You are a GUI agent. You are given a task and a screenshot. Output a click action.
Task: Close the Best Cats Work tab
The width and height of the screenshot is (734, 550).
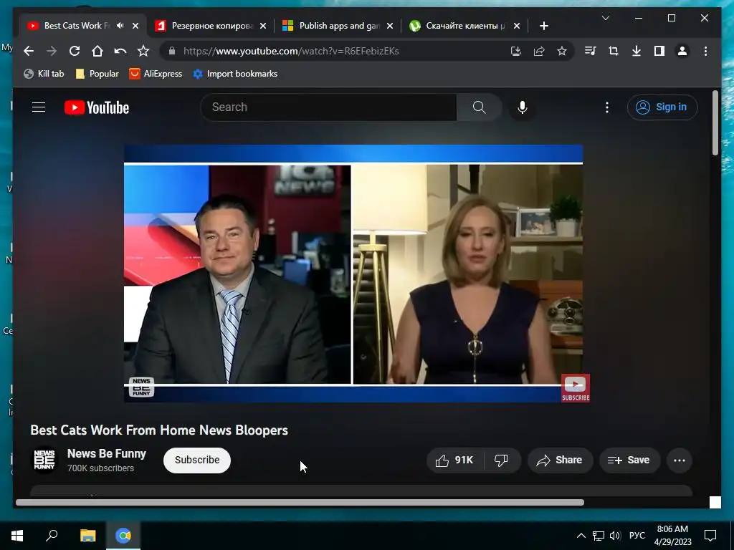135,26
